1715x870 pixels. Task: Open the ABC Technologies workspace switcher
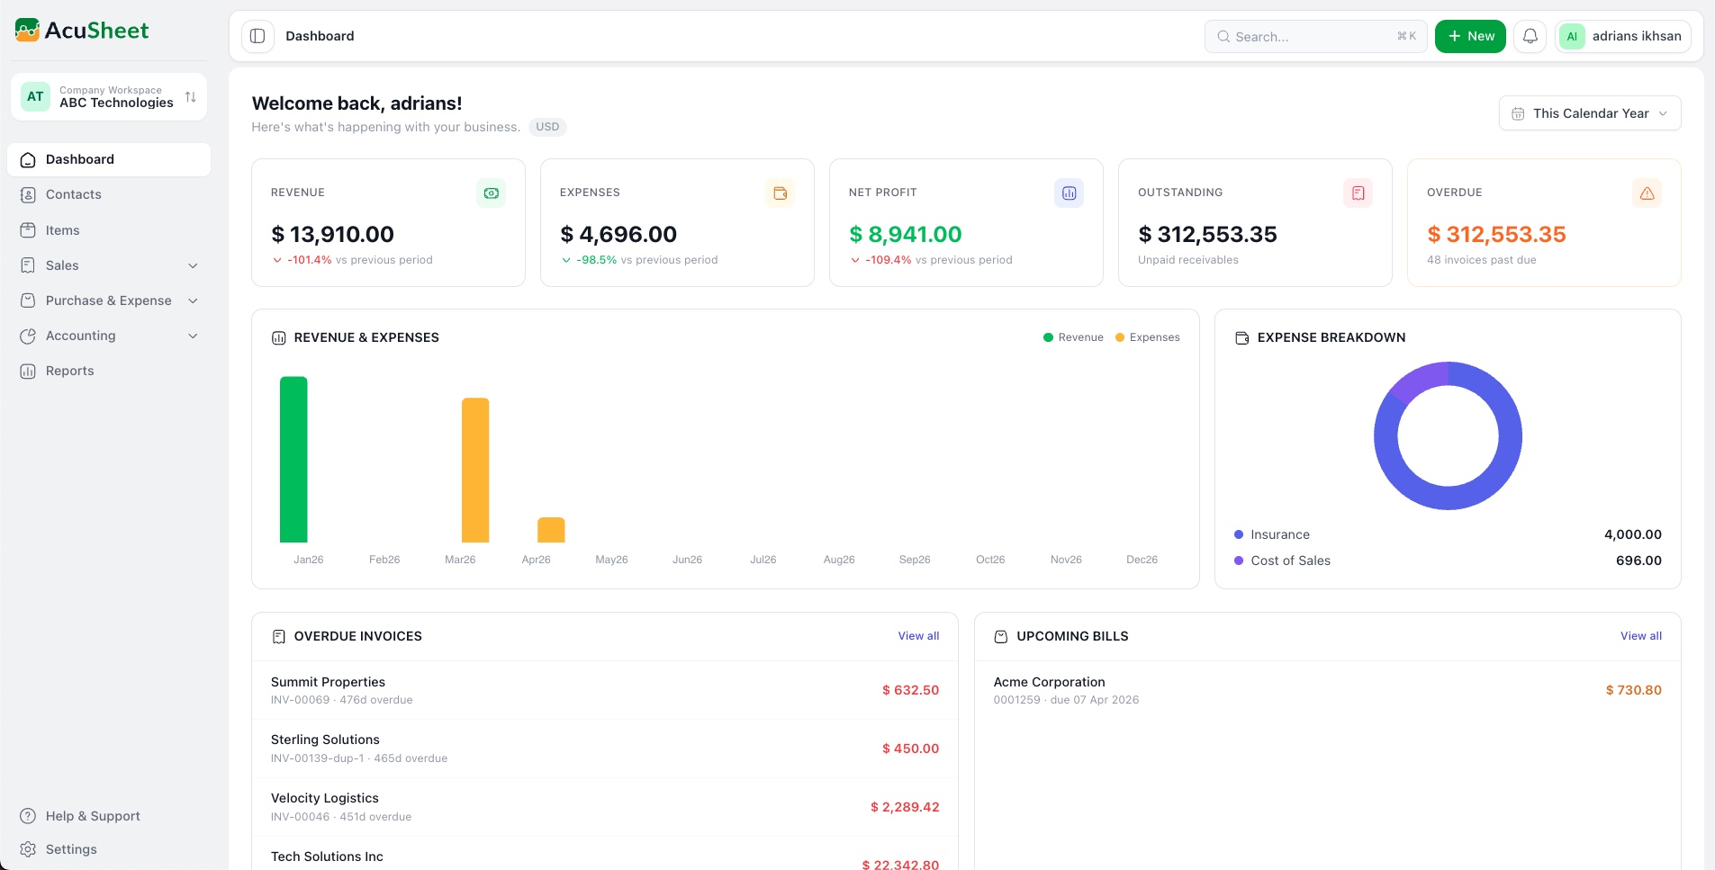tap(108, 96)
